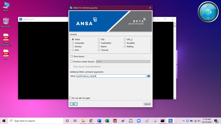Pick the Marine layout radio button

coord(99,46)
